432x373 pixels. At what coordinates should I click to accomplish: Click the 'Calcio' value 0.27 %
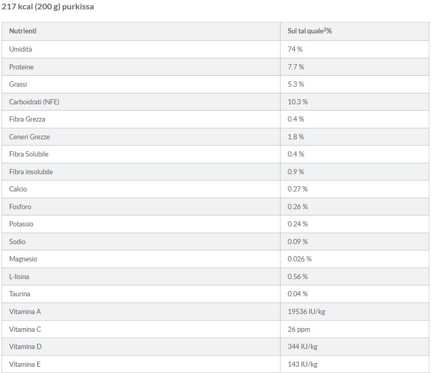(298, 189)
